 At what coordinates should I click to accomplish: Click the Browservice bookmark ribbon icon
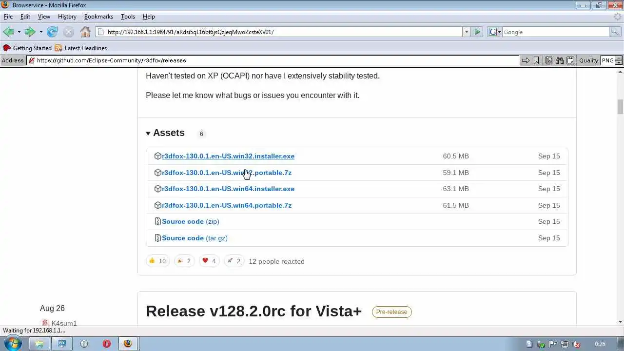[x=536, y=60]
